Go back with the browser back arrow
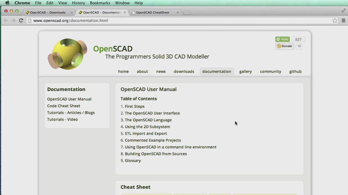Image resolution: width=348 pixels, height=195 pixels. click(6, 20)
